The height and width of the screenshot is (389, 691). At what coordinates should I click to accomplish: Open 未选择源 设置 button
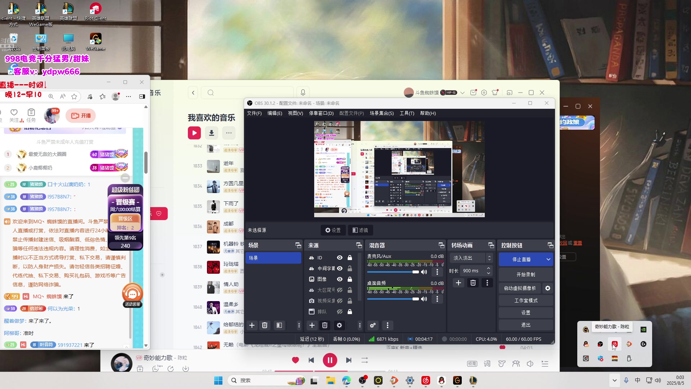[x=333, y=230]
